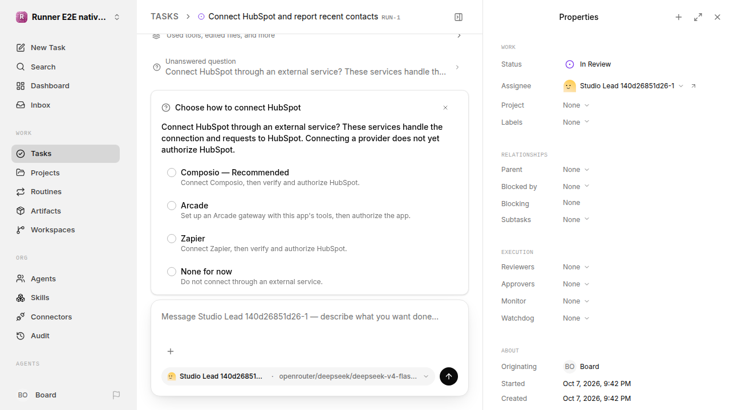Click the plus icon in Properties header
The height and width of the screenshot is (410, 730).
tap(679, 17)
